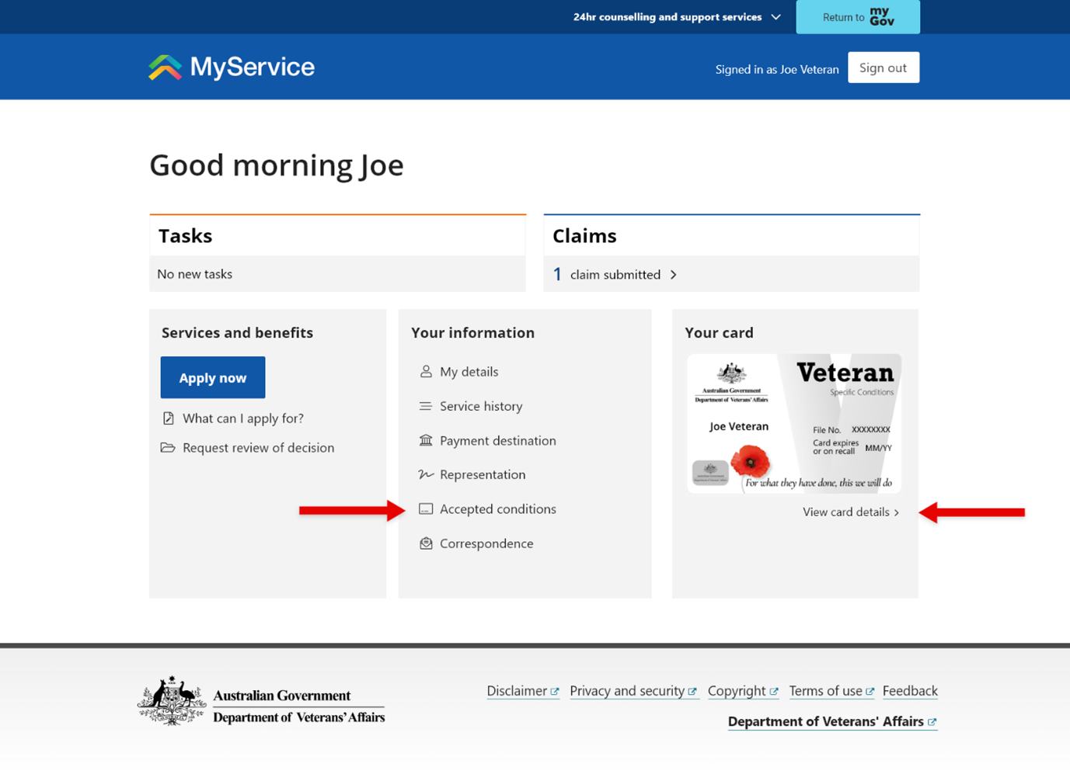Click the Veteran card thumbnail image
Viewport: 1070px width, 774px height.
(x=793, y=424)
